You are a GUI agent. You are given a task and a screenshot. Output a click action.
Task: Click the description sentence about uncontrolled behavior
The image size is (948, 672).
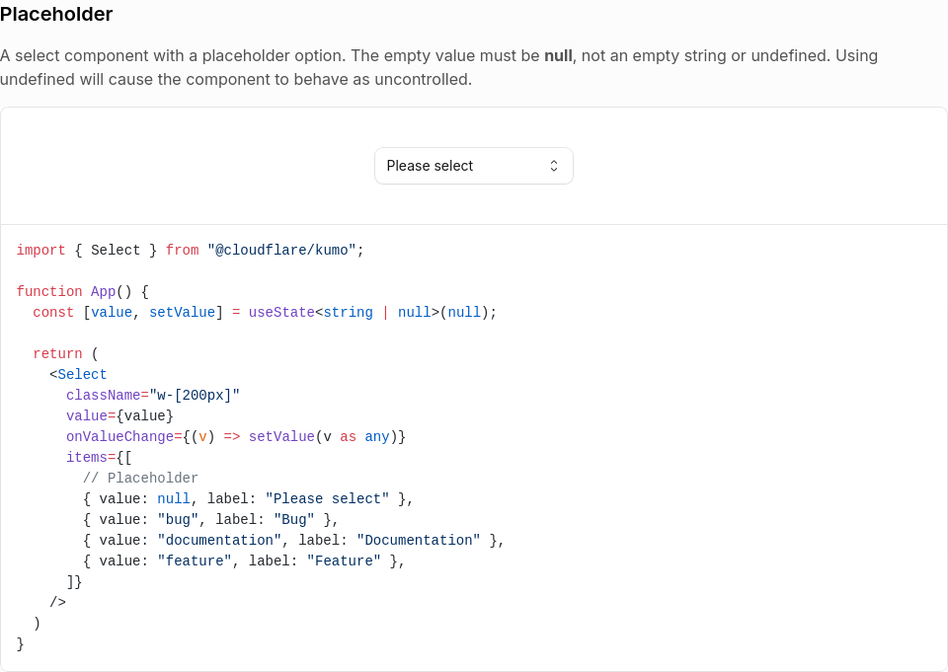point(438,68)
